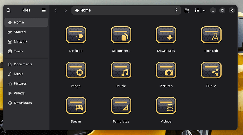The image size is (243, 135).
Task: Click the "Desktop" folder name label
Action: pos(76,51)
